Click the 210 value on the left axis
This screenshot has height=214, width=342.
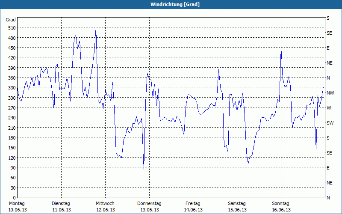(x=12, y=128)
